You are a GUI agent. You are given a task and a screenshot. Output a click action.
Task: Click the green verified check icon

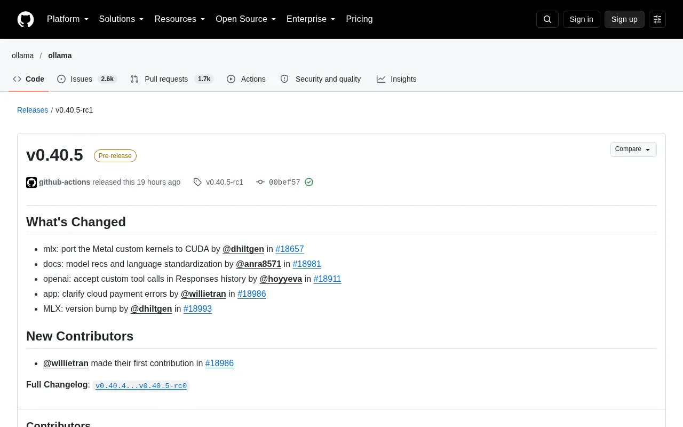[x=309, y=182]
